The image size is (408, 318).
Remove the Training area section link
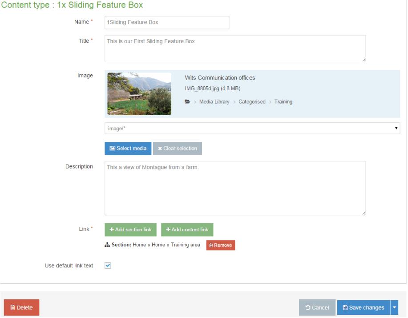pyautogui.click(x=221, y=245)
